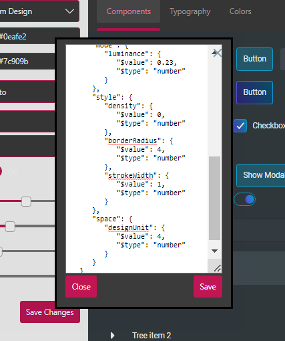The height and width of the screenshot is (341, 285).
Task: Click the scrollbar down arrow in JSON editor
Action: pyautogui.click(x=214, y=251)
